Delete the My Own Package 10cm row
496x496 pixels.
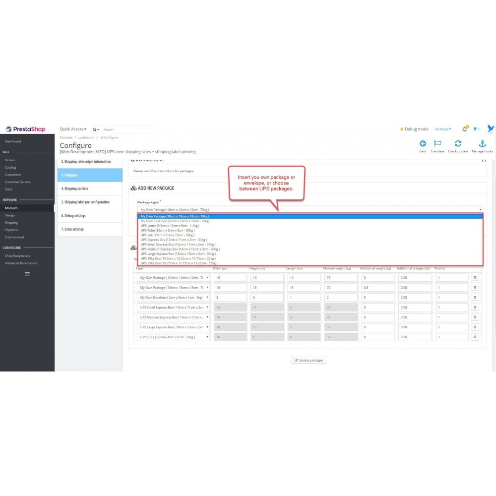coord(475,278)
